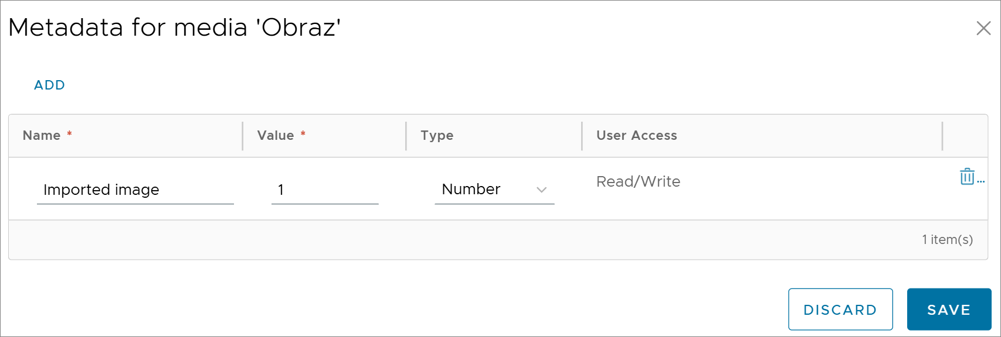This screenshot has width=1001, height=337.
Task: Click the Value column header
Action: point(276,135)
